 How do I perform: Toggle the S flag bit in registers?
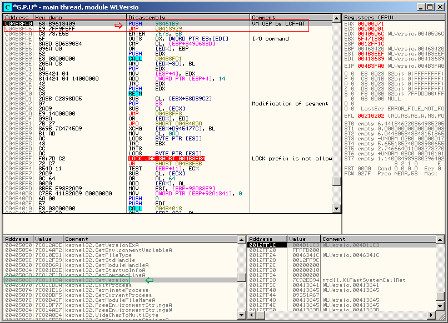pyautogui.click(x=352, y=94)
